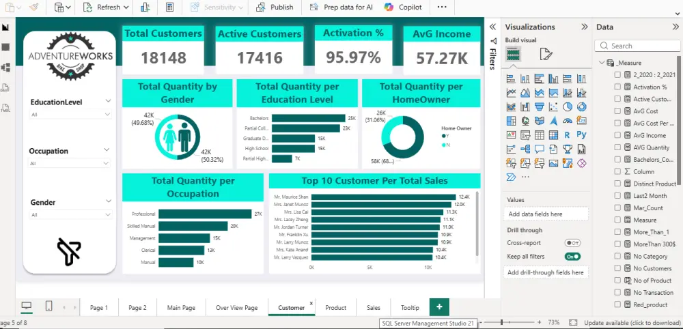
Task: Select the Funnel chart visual
Action: pos(540,106)
